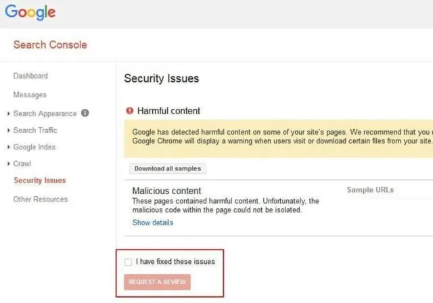This screenshot has height=303, width=433.
Task: Click the Malicious content heading
Action: (166, 191)
